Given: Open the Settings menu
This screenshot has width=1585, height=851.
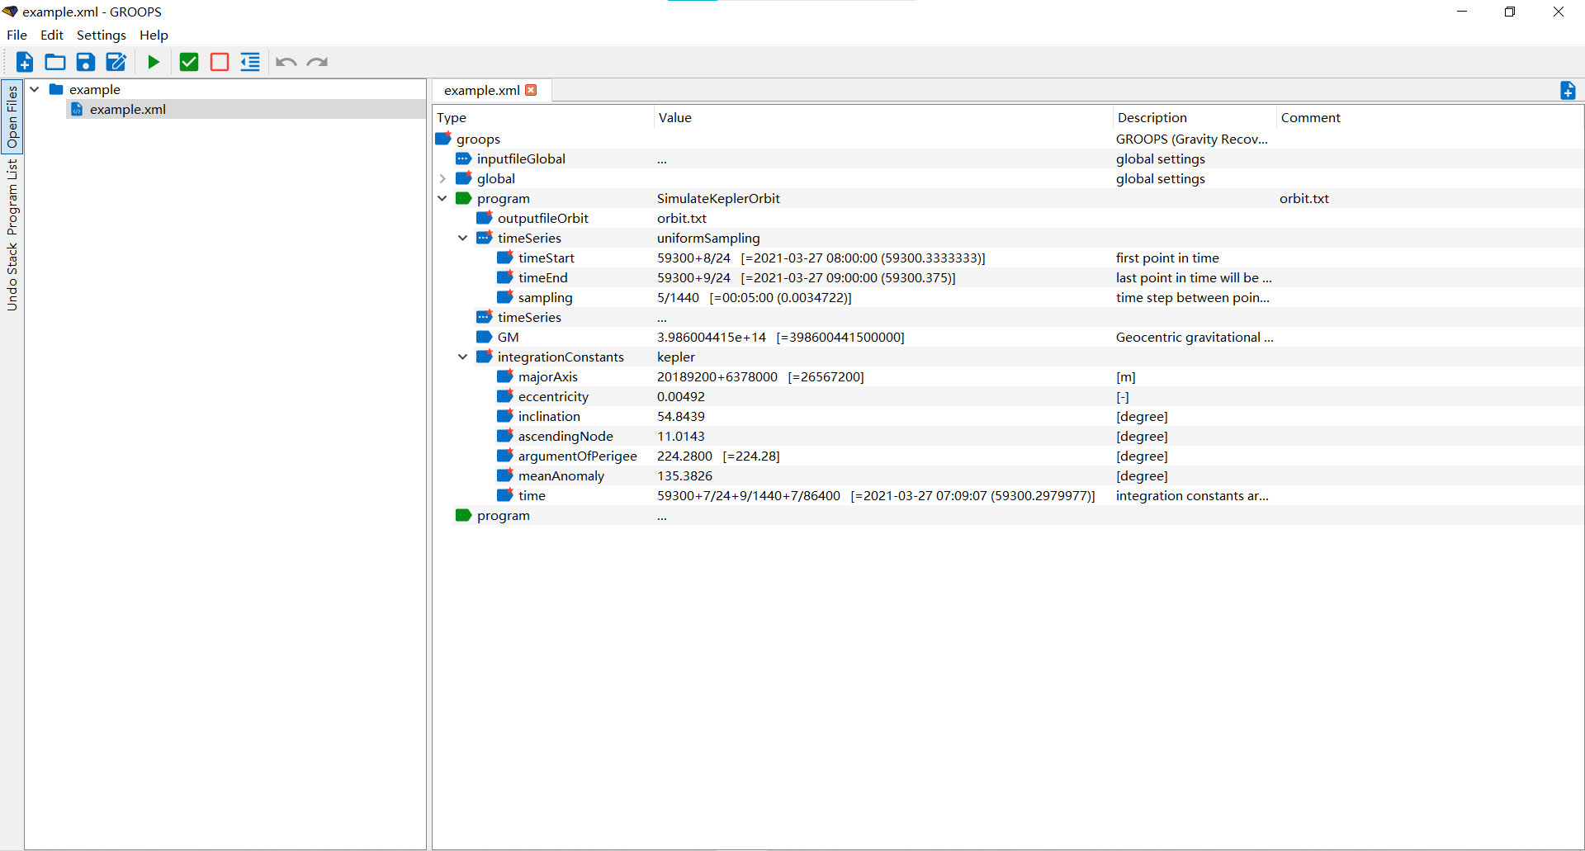Looking at the screenshot, I should (x=102, y=35).
